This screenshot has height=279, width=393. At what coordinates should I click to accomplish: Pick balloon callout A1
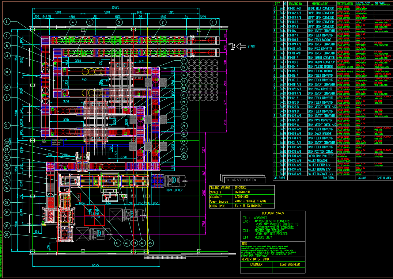(x=117, y=243)
